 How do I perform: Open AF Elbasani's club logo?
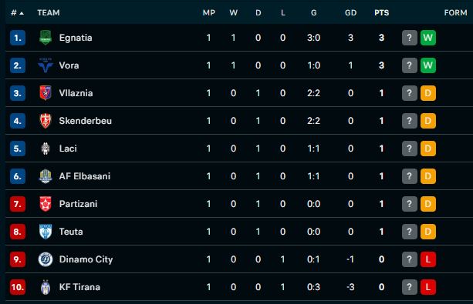(46, 176)
